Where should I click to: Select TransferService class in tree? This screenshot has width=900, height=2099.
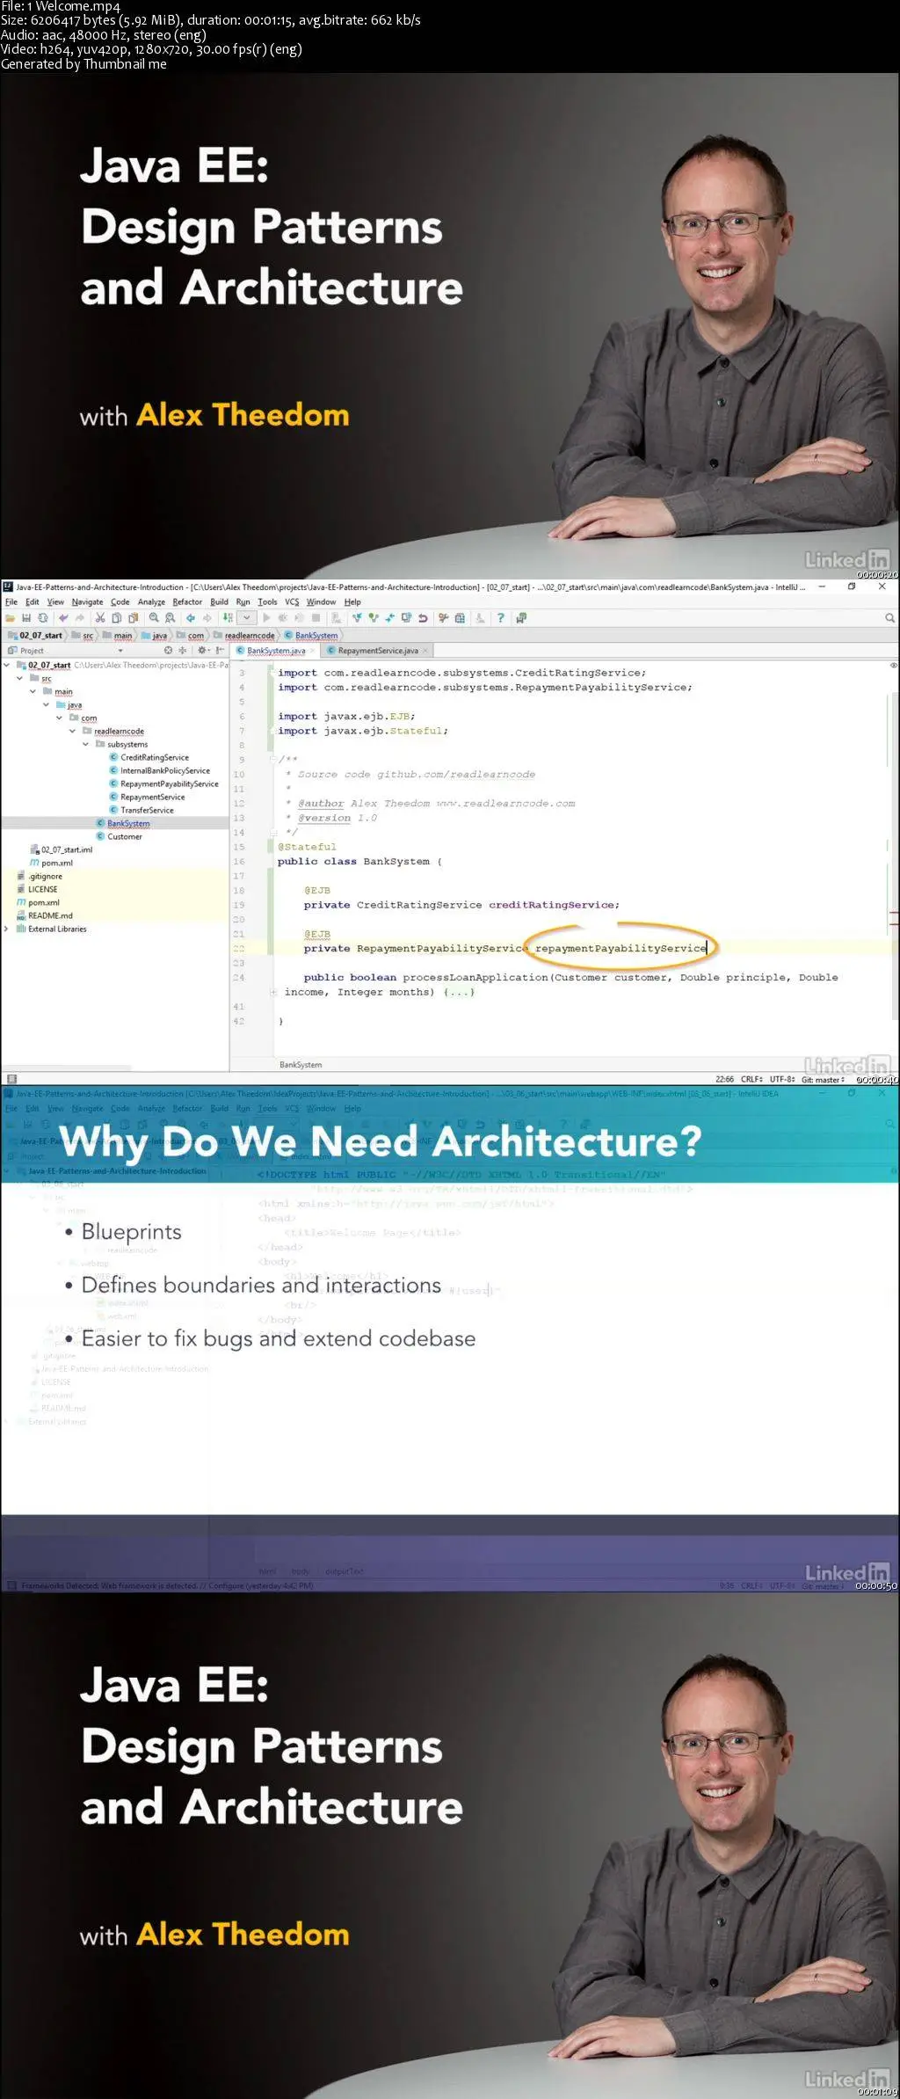point(142,810)
